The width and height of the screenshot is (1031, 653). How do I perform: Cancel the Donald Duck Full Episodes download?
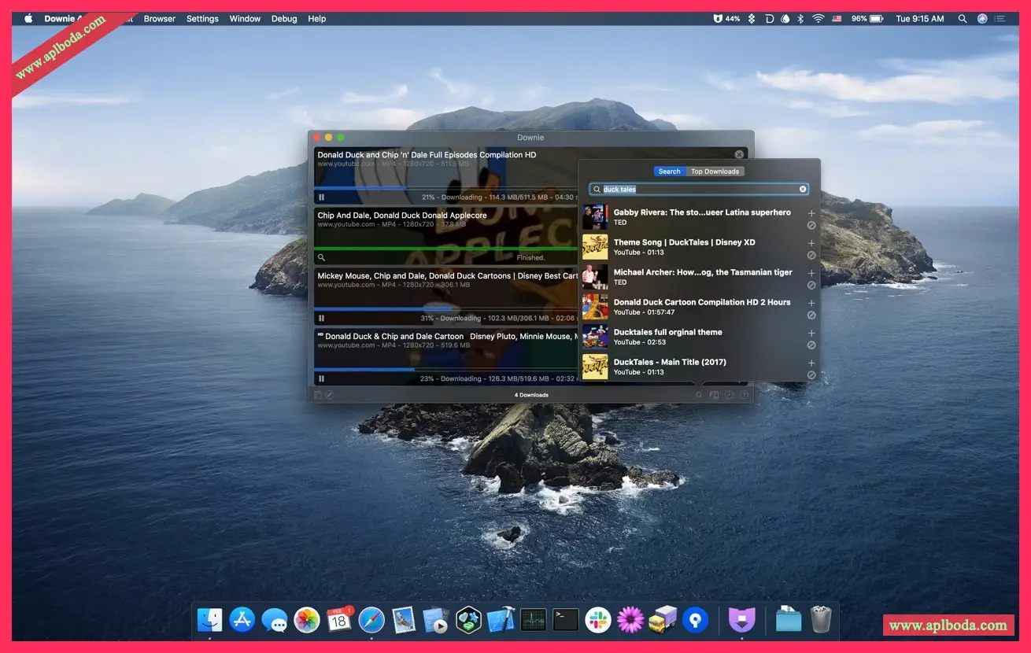(739, 155)
